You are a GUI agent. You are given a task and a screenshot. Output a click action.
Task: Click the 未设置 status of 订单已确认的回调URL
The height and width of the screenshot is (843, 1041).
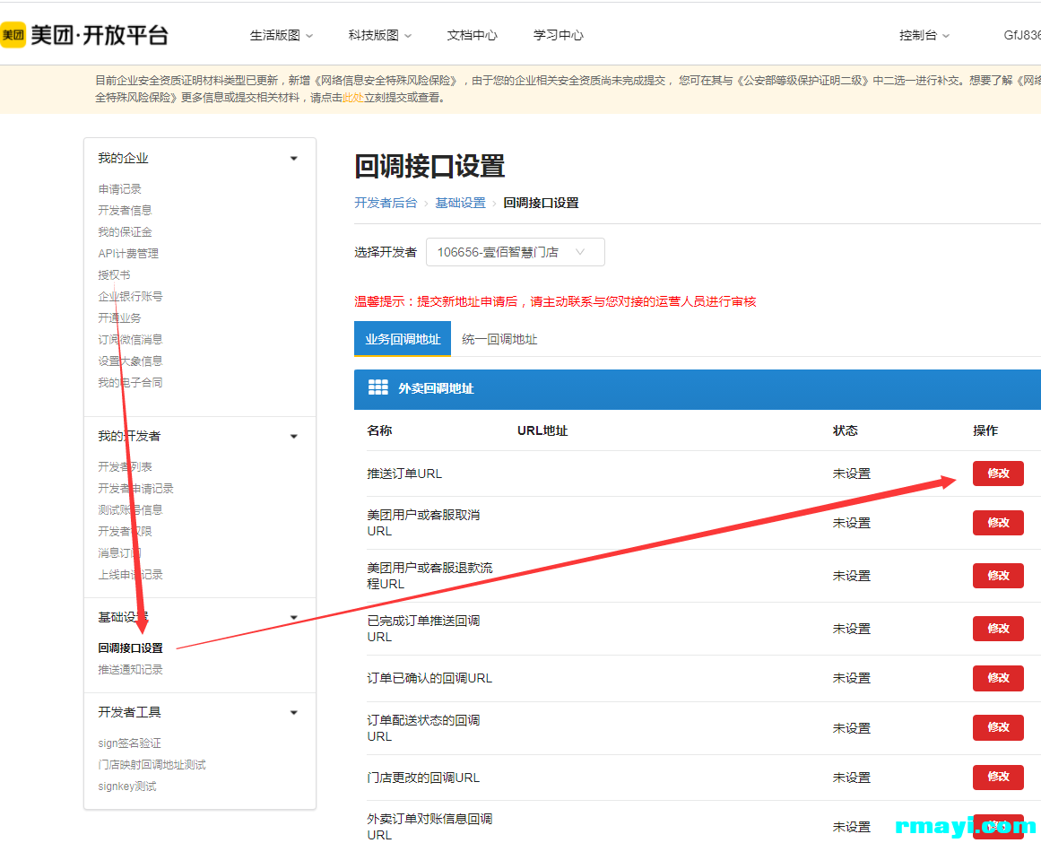click(852, 678)
